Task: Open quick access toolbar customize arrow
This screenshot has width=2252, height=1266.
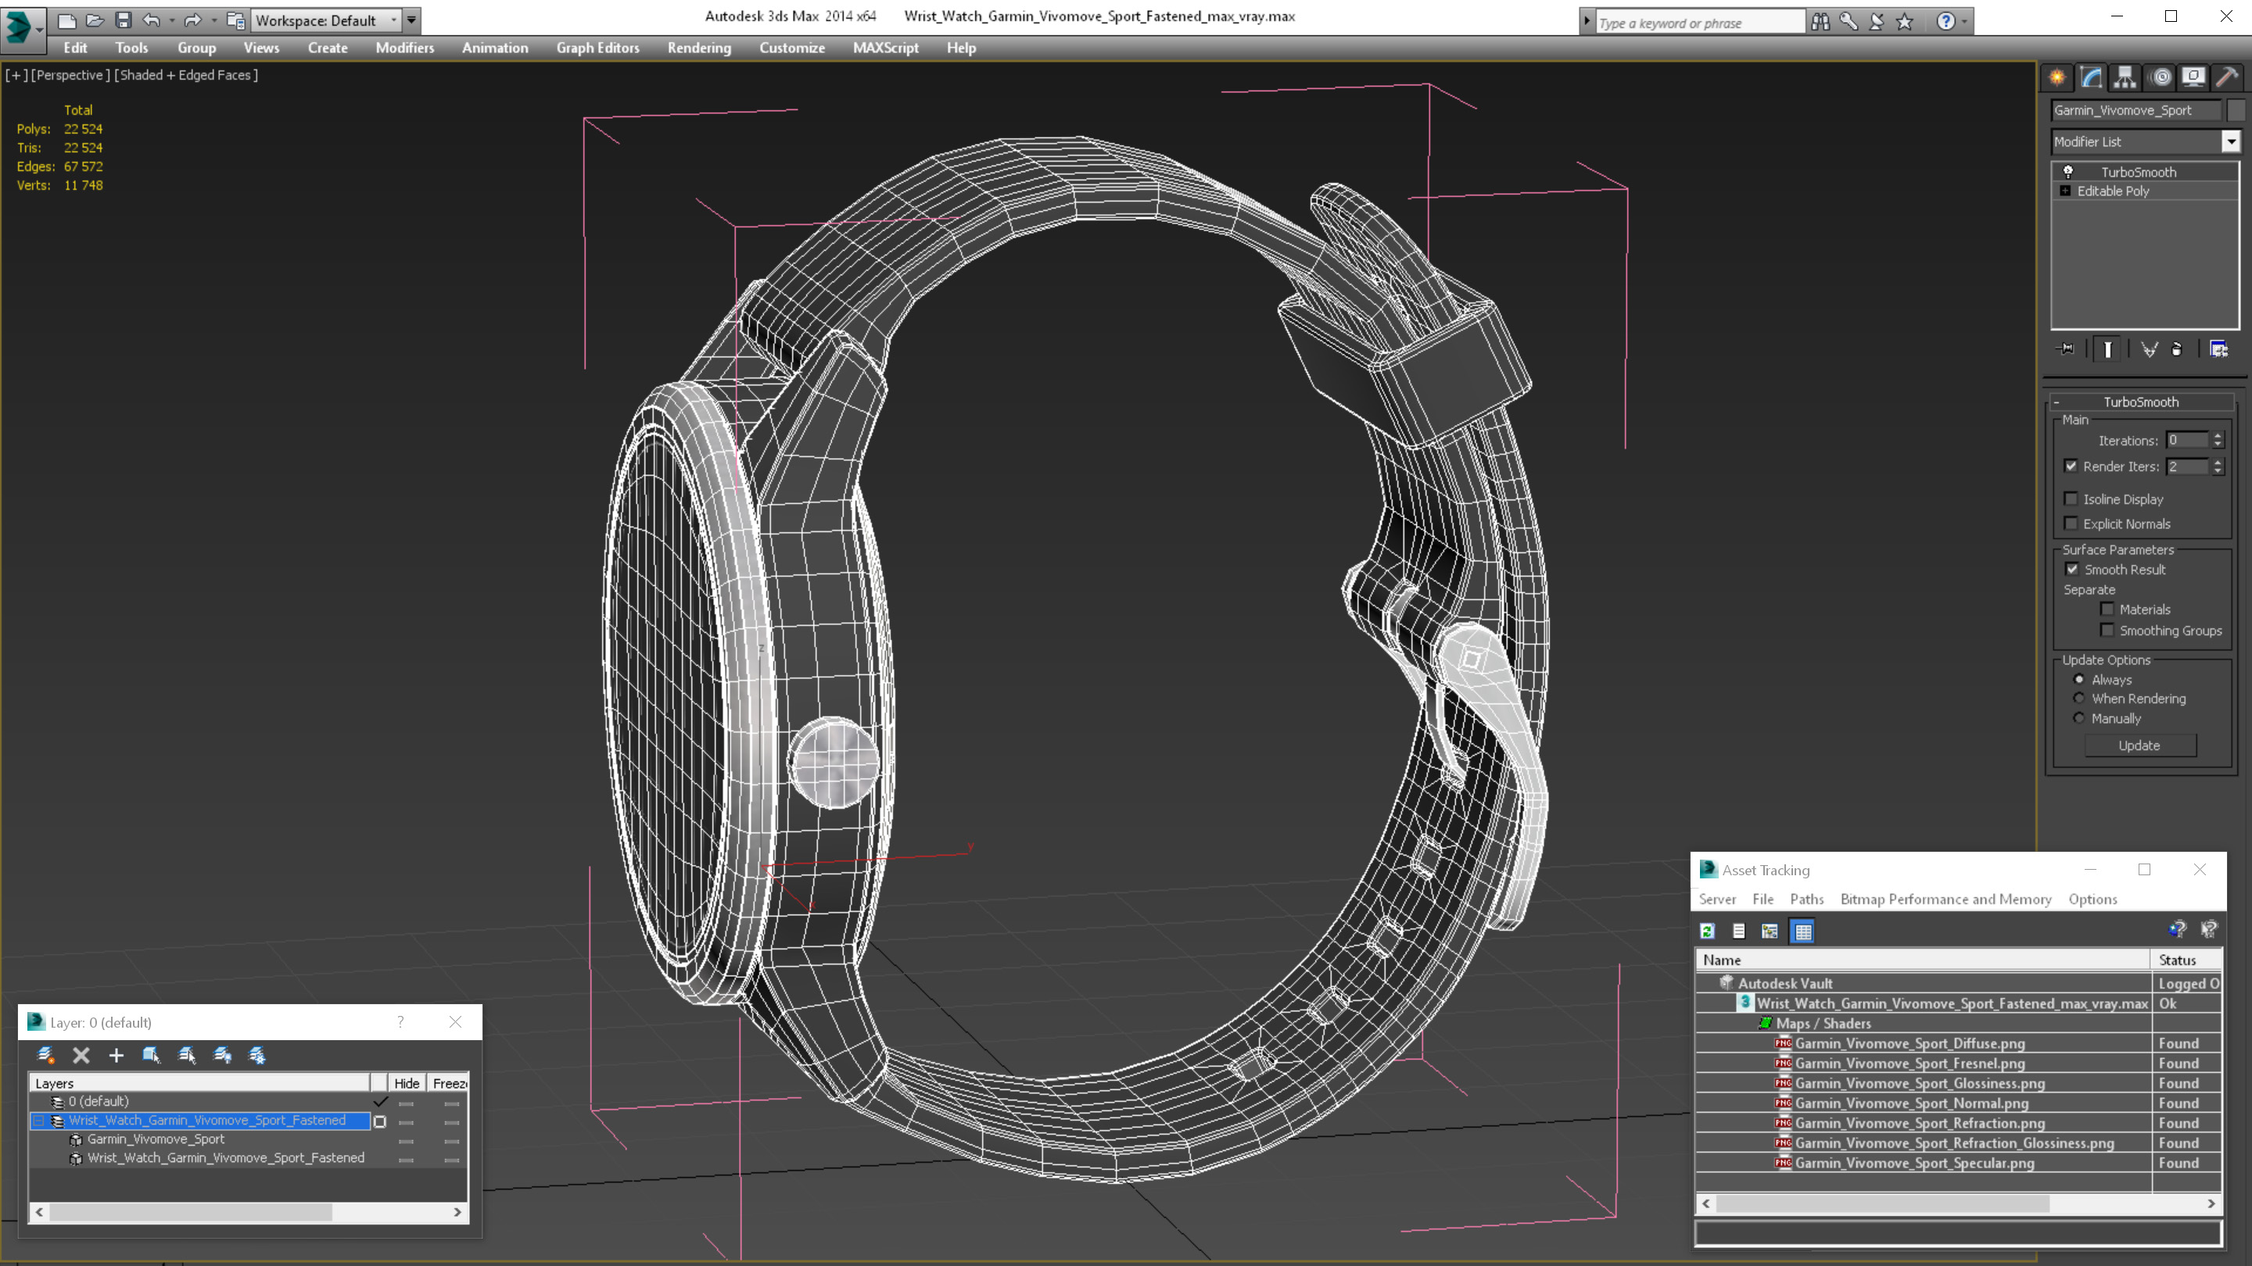Action: [x=411, y=20]
